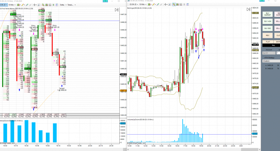This screenshot has width=280, height=151.
Task: Expand the Delta dropdown in left toolbar
Action: pyautogui.click(x=63, y=5)
